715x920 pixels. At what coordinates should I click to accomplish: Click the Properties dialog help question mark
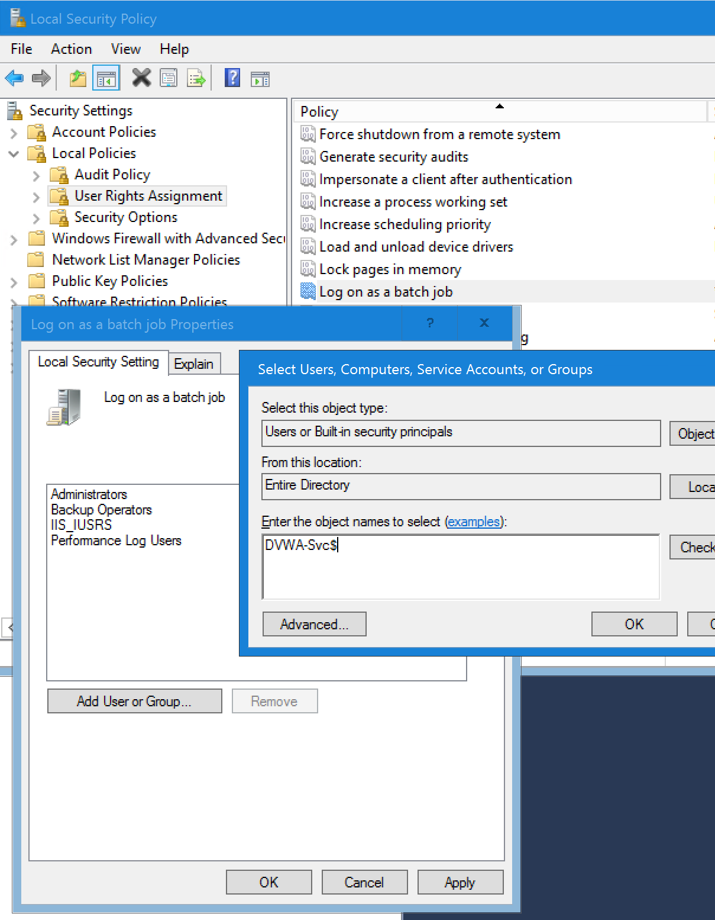click(430, 323)
